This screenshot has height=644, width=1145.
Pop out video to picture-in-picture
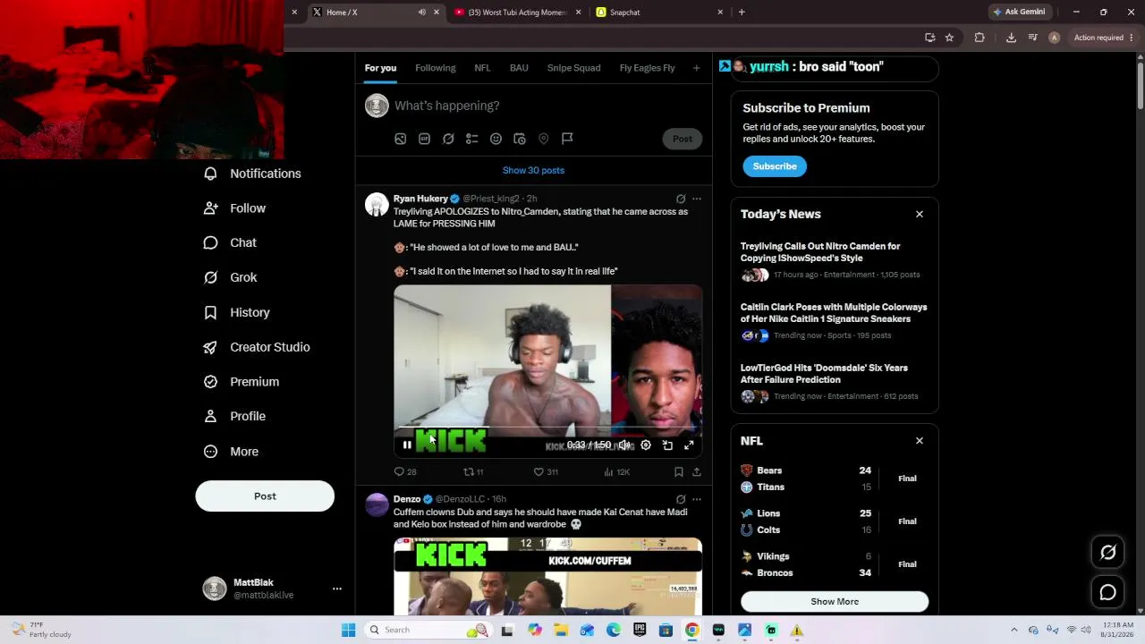(667, 445)
